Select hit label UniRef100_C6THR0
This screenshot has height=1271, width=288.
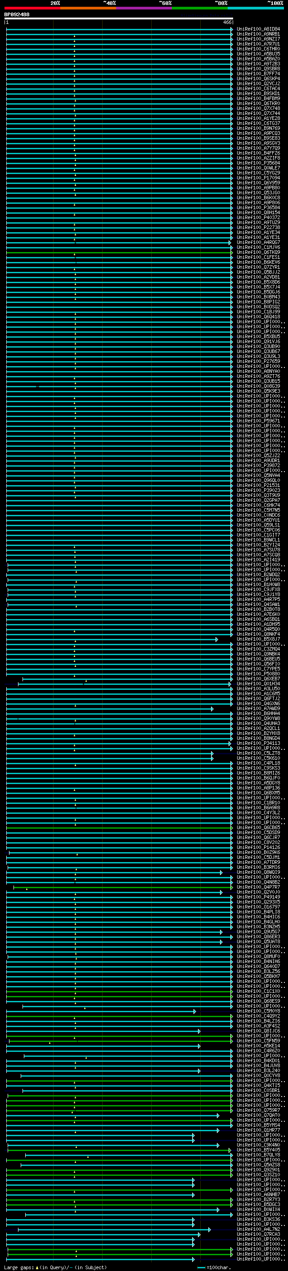point(258,49)
